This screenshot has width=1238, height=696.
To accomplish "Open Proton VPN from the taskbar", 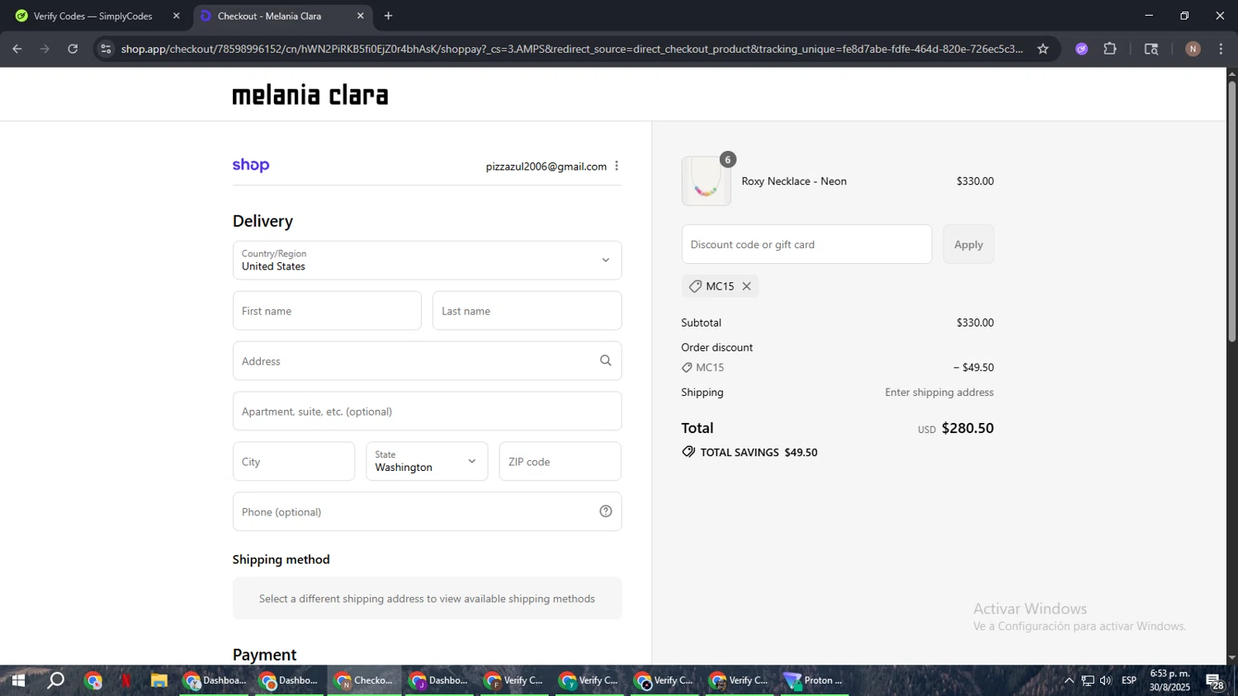I will pyautogui.click(x=815, y=680).
